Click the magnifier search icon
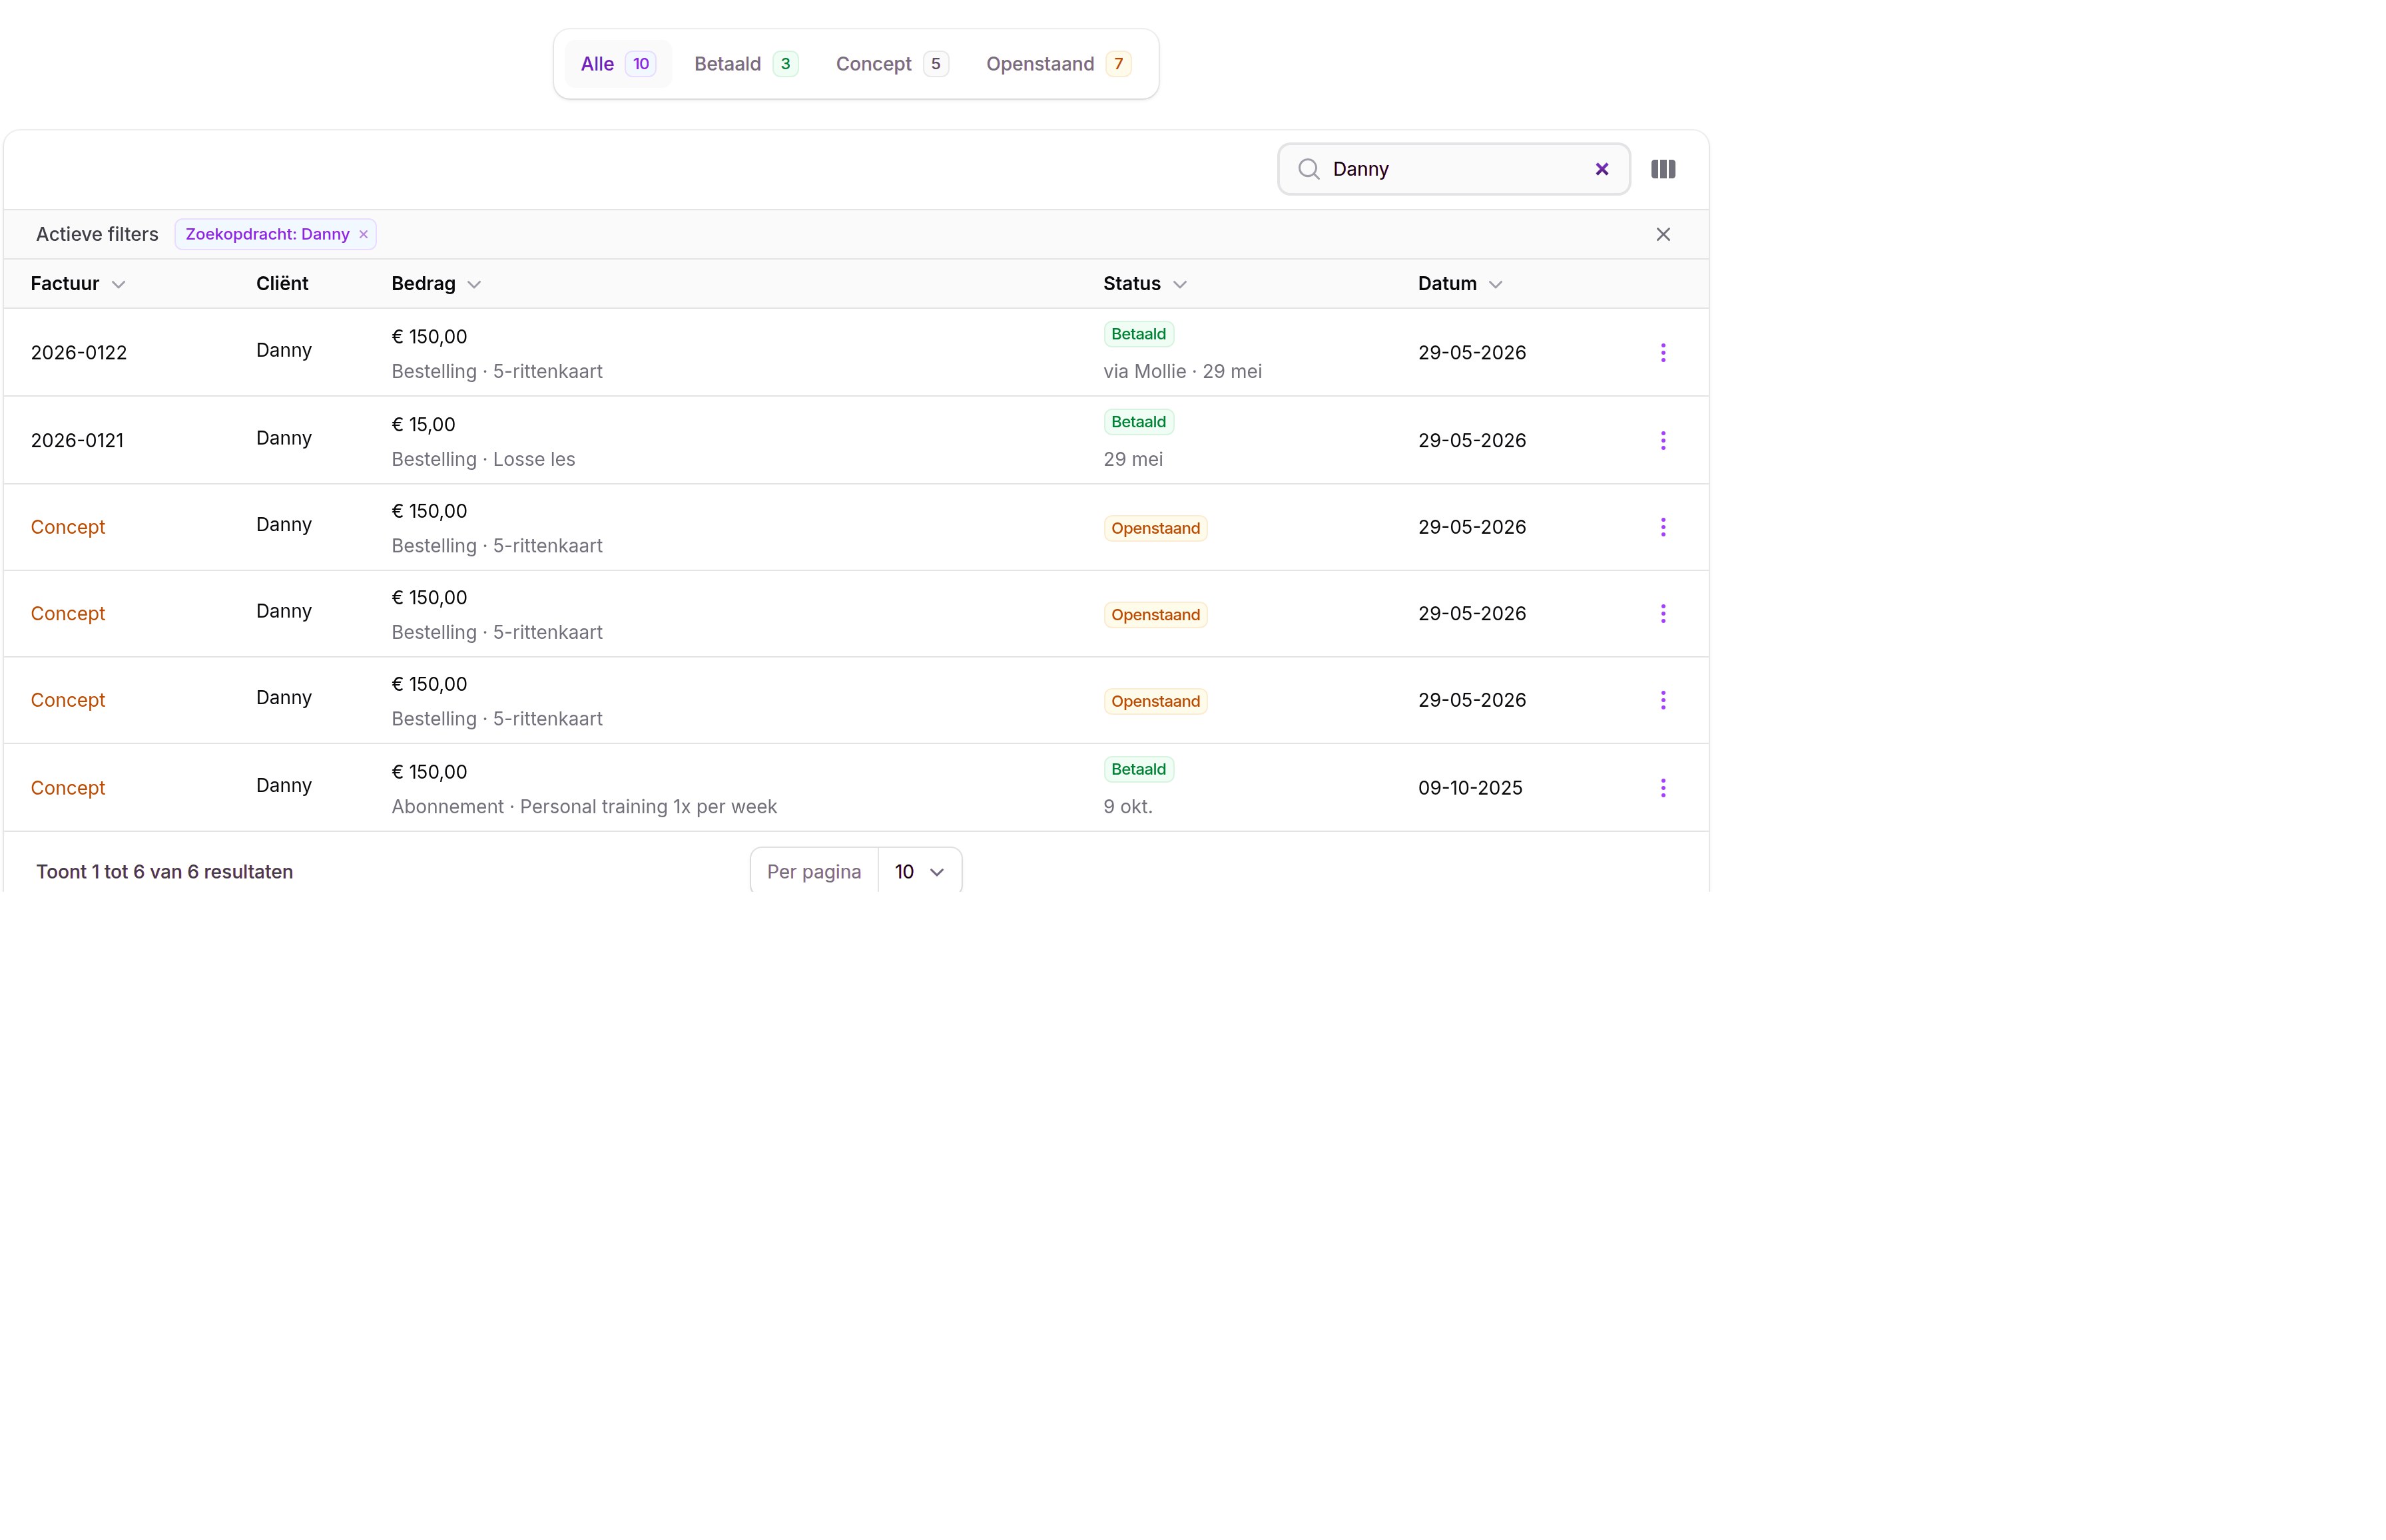Viewport: 2386px width, 1540px height. 1308,169
